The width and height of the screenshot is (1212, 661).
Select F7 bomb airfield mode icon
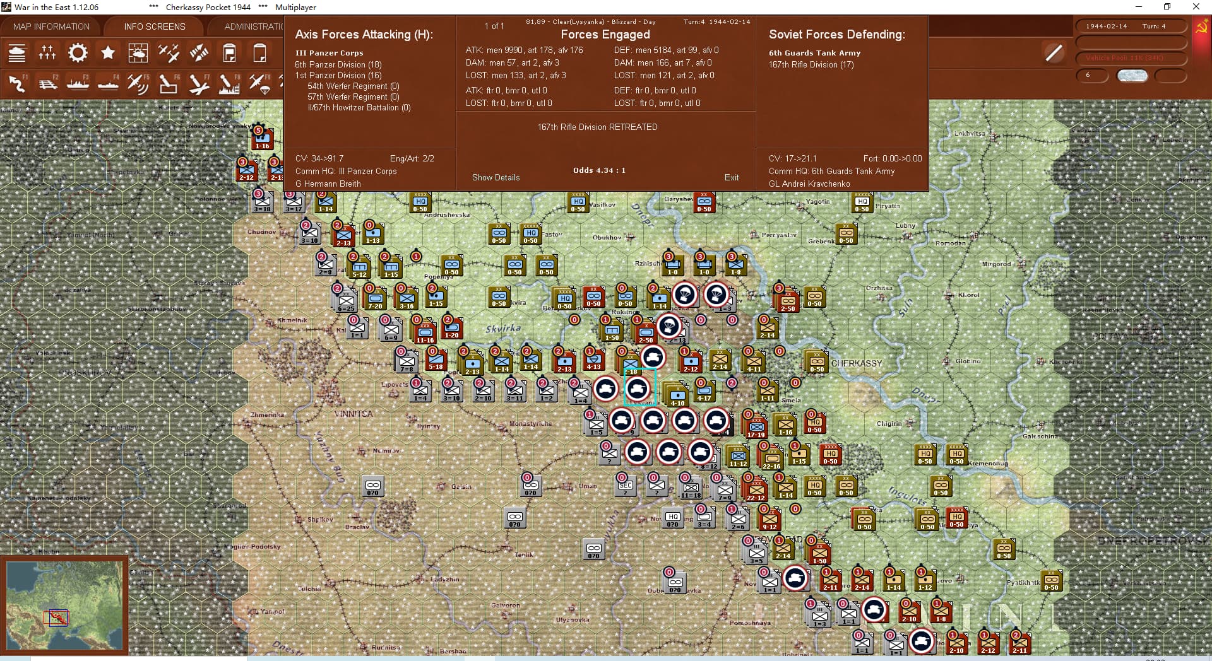tap(199, 83)
